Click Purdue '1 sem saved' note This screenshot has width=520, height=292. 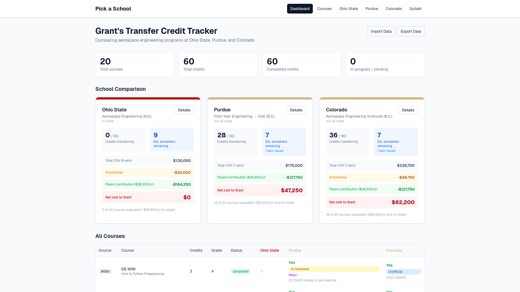pyautogui.click(x=274, y=151)
